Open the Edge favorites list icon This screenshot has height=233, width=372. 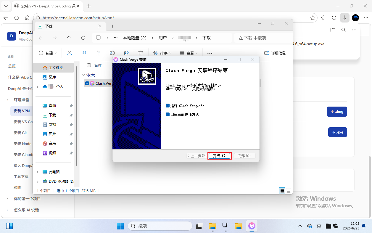323,18
